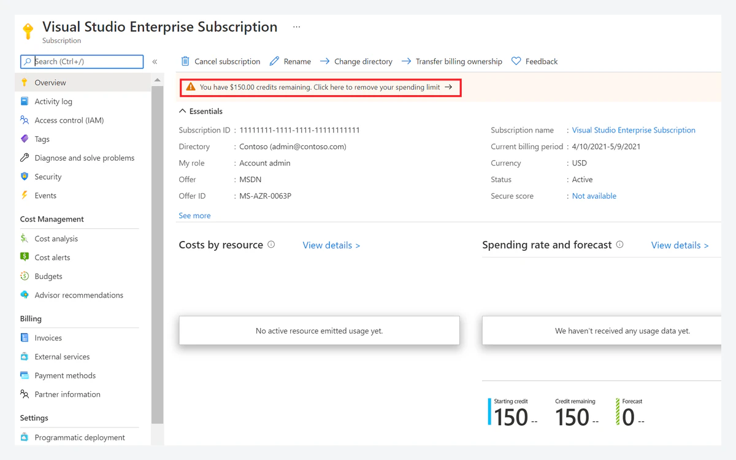Click the Rename command
The image size is (736, 460).
point(291,61)
